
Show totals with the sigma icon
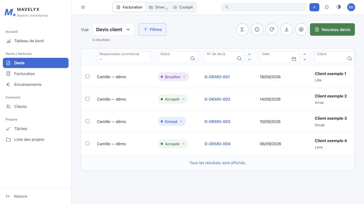point(242,29)
